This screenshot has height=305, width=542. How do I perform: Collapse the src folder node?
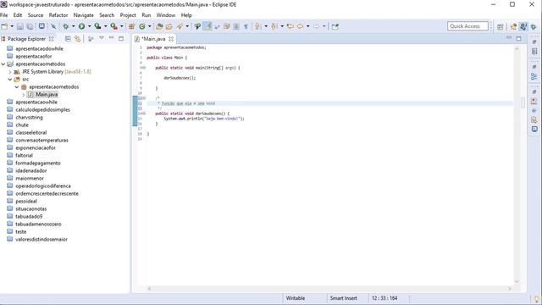click(x=10, y=80)
